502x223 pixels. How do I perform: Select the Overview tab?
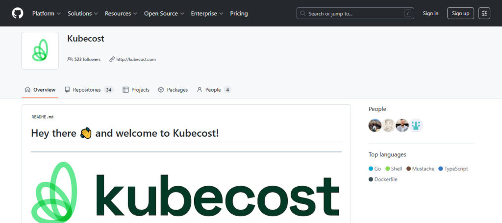click(40, 90)
